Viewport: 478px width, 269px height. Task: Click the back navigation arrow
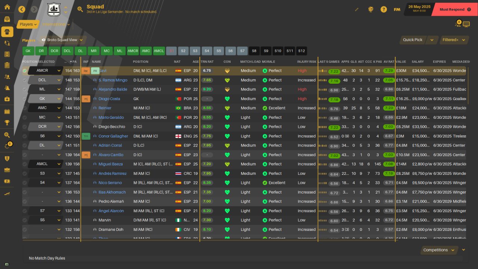click(x=22, y=9)
